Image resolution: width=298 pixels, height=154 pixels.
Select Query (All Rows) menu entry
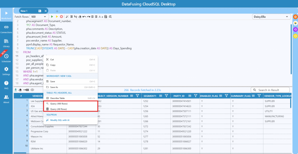tap(70, 109)
